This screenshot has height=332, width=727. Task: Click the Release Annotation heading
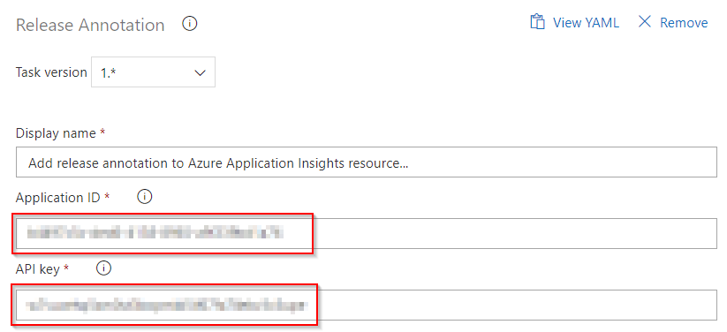(x=90, y=25)
